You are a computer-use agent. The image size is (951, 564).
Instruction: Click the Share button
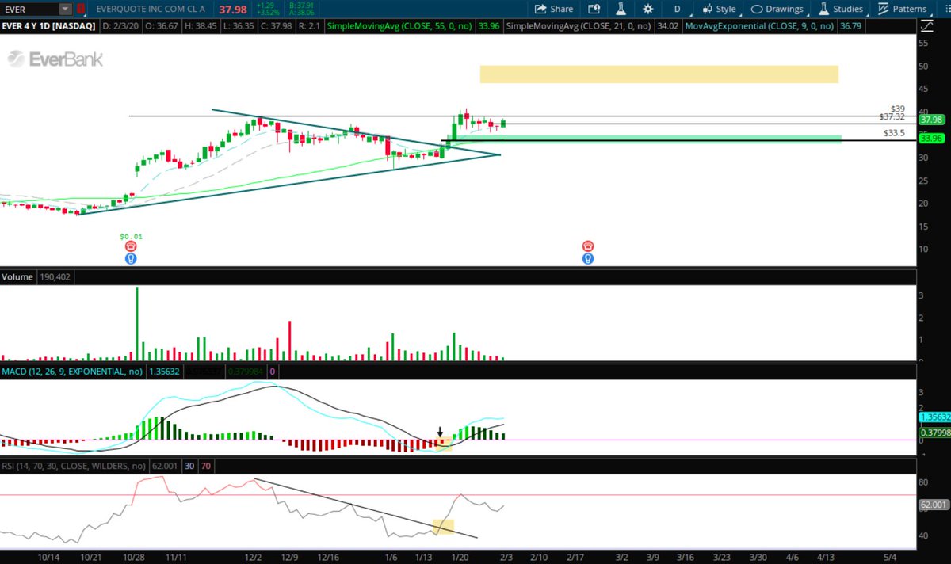pyautogui.click(x=553, y=9)
